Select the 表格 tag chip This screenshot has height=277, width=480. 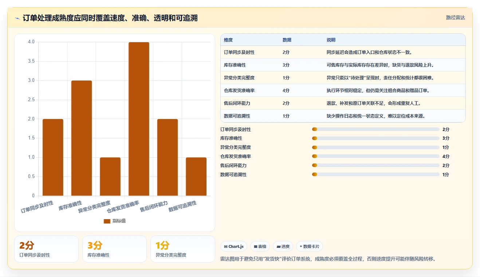point(260,246)
